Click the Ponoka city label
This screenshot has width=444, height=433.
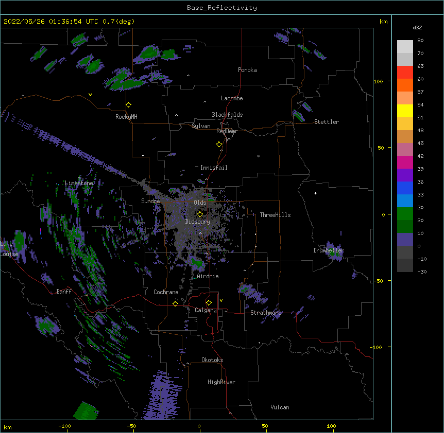pos(247,70)
